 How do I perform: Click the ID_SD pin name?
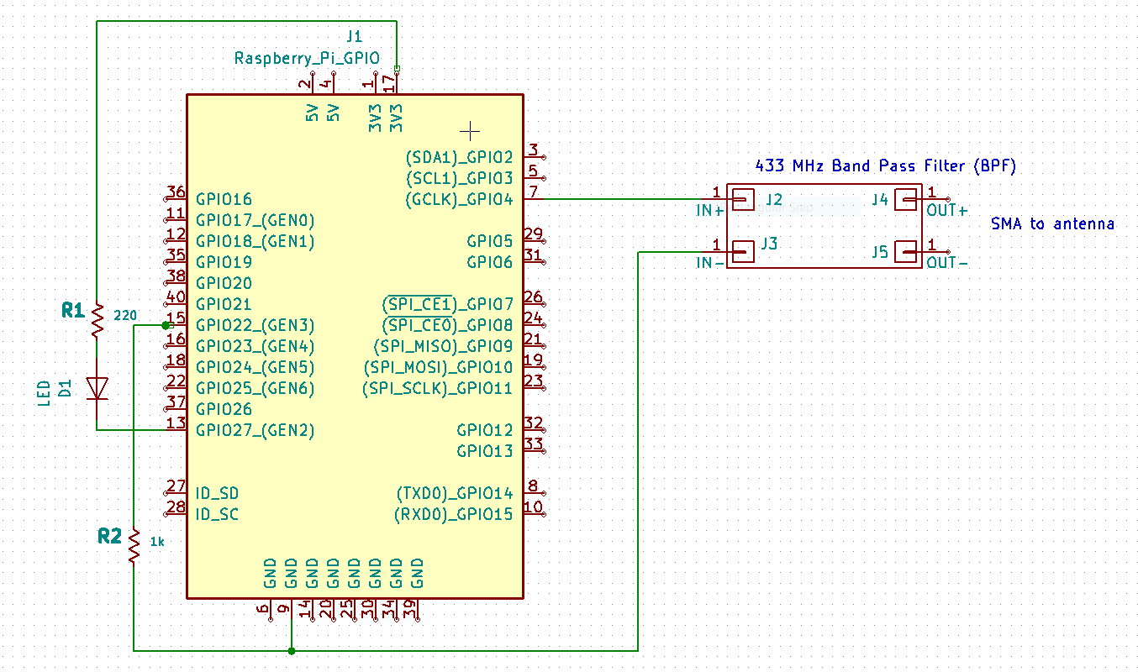click(217, 494)
